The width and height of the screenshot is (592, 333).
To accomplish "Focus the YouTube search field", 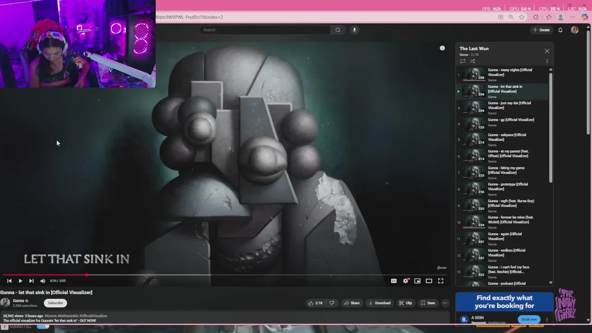I will tap(265, 30).
